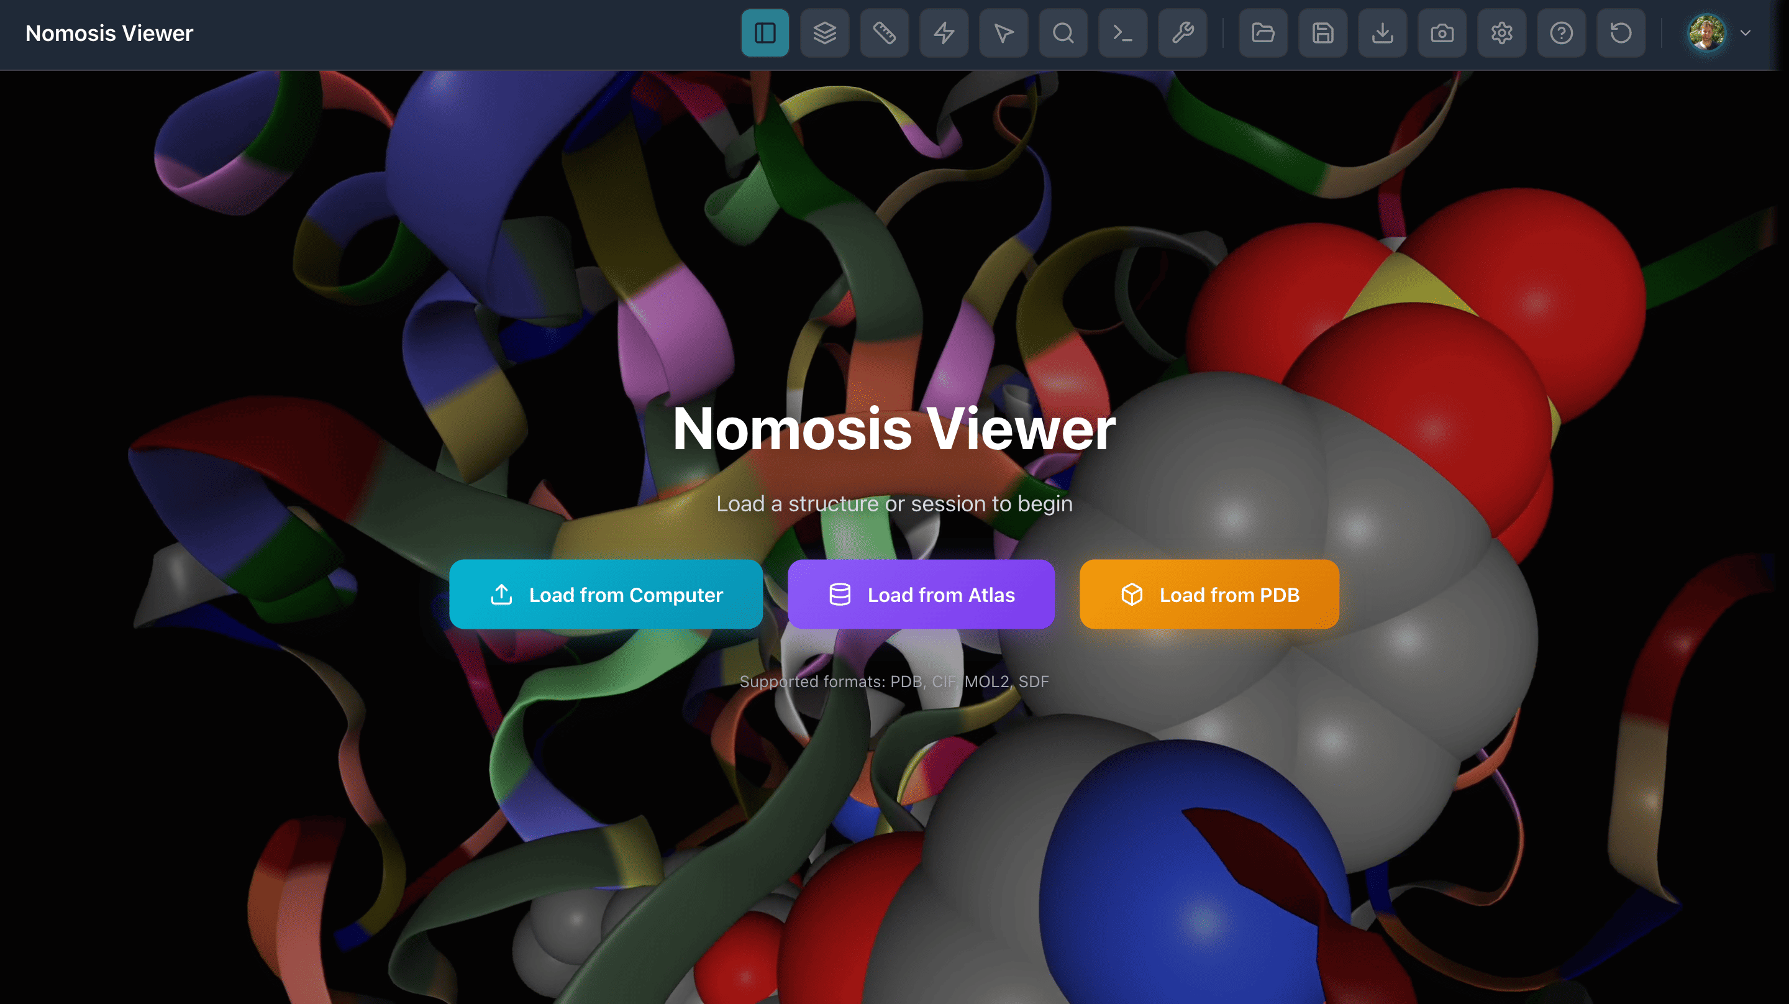
Task: Click the Load from Computer button
Action: pyautogui.click(x=606, y=594)
